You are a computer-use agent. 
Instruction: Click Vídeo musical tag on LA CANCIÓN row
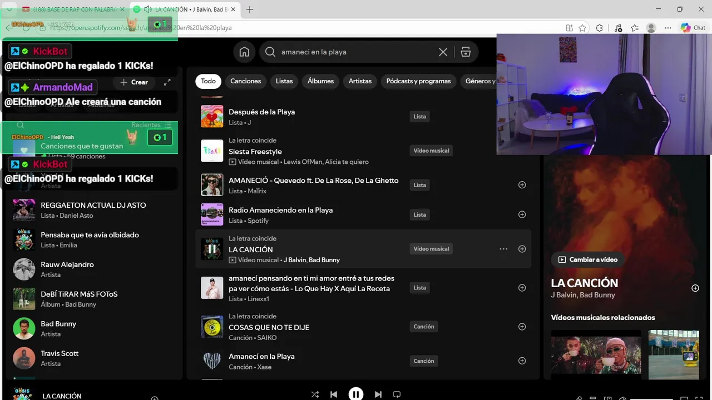coord(431,249)
